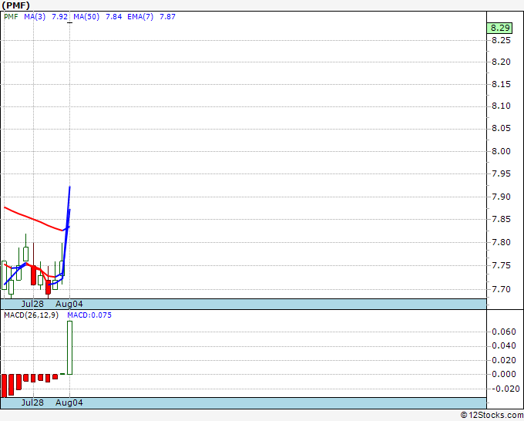Click the 8.20 price axis label
The width and height of the screenshot is (524, 421).
502,62
